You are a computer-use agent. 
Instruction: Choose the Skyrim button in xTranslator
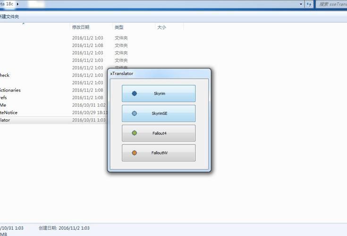159,93
